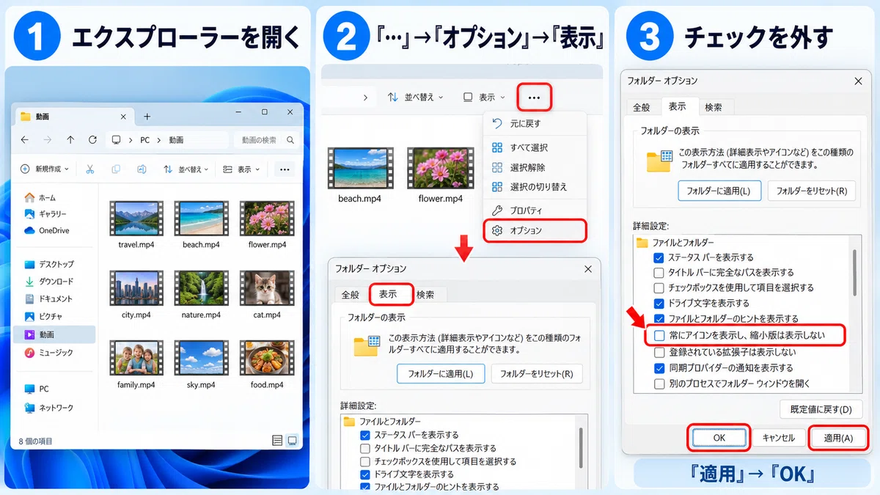Toggle ステータス バーを表示する in the middle dialog
Image resolution: width=880 pixels, height=495 pixels.
(x=365, y=435)
